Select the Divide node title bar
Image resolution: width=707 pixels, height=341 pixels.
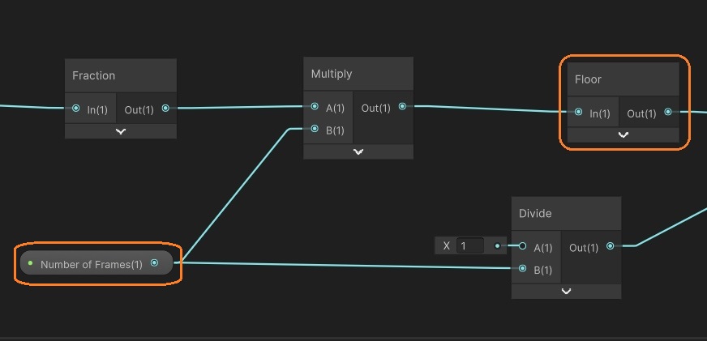coord(566,213)
